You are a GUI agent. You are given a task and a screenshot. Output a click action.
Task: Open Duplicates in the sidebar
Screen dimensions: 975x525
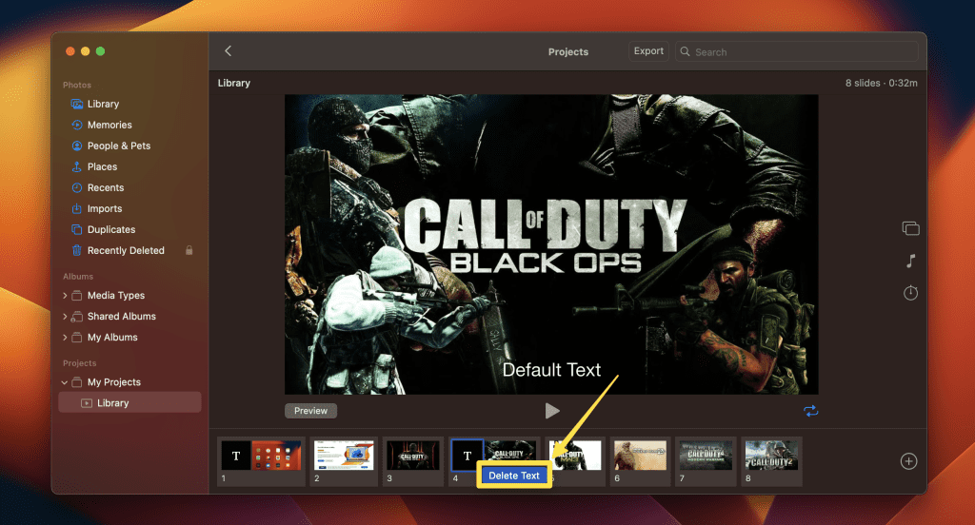click(x=111, y=229)
